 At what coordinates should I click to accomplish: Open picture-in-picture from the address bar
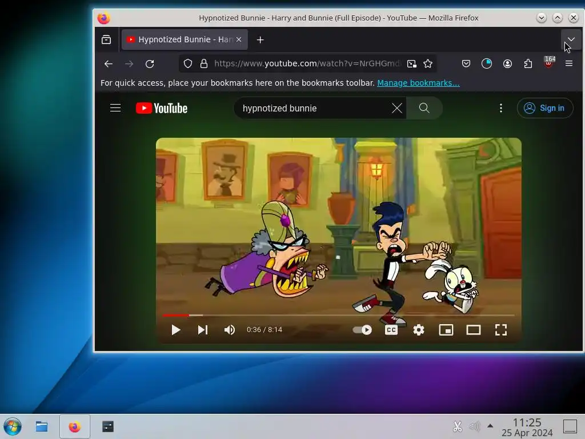411,64
